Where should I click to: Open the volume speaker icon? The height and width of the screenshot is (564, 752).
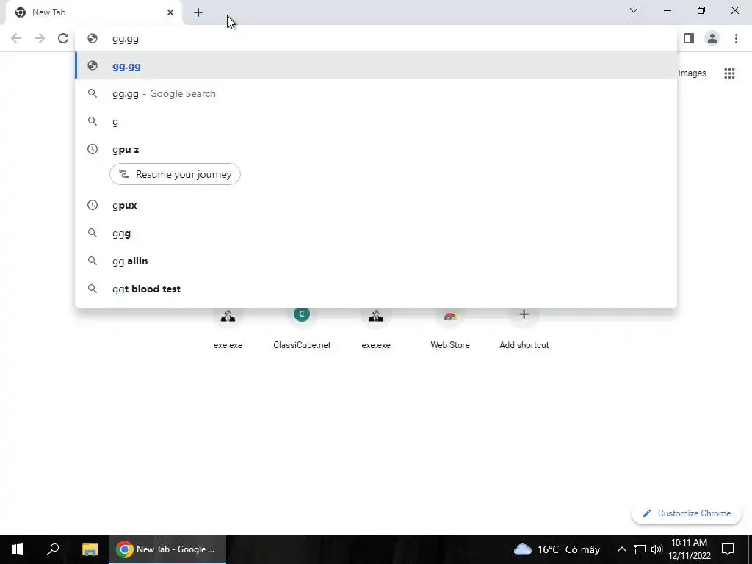tap(657, 549)
